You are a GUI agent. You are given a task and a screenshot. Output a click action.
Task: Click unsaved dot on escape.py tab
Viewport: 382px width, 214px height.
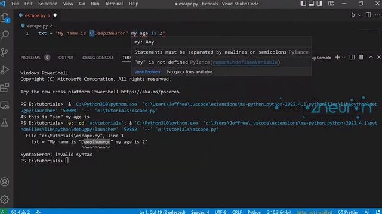55,15
